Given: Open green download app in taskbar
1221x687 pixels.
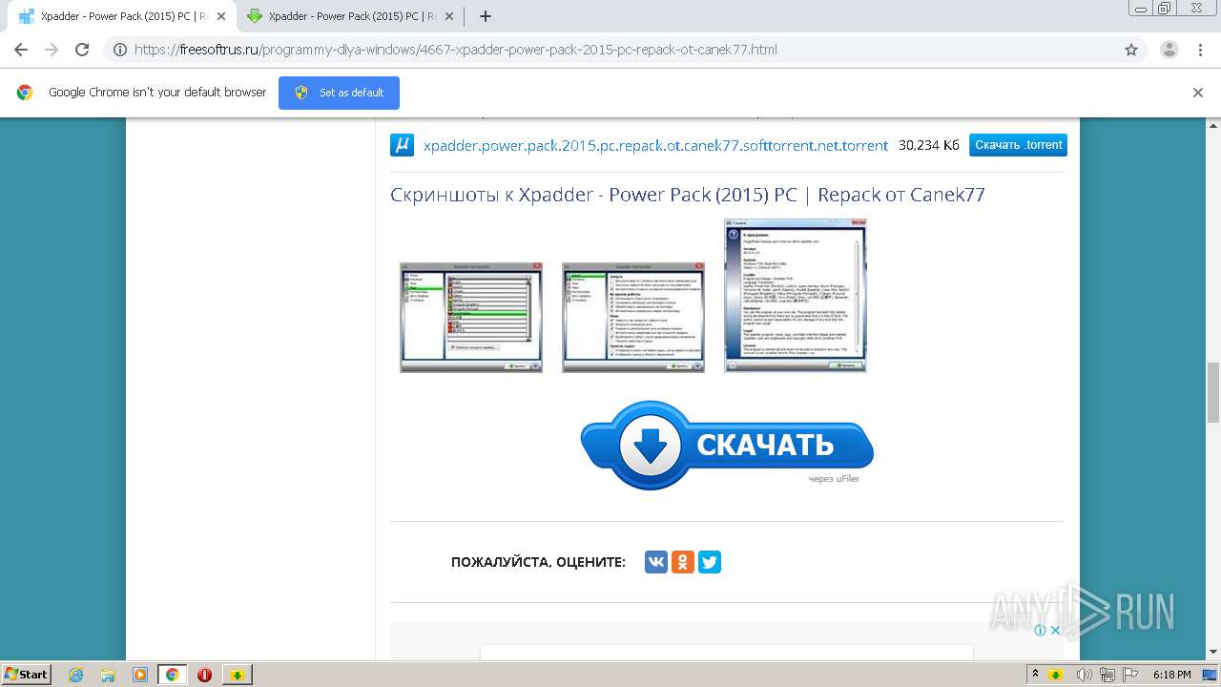Looking at the screenshot, I should pos(238,675).
